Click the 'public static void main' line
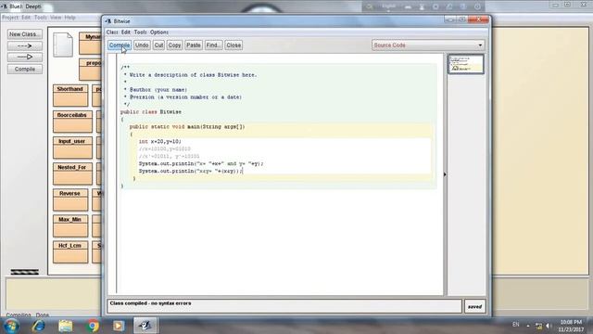The image size is (593, 334). tap(187, 127)
